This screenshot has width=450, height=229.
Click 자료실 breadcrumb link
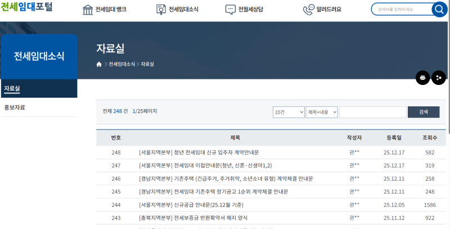(147, 64)
